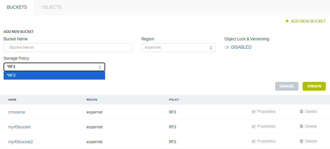The width and height of the screenshot is (330, 149).
Task: Toggle Object Lock & Versioning switch
Action: 226,47
